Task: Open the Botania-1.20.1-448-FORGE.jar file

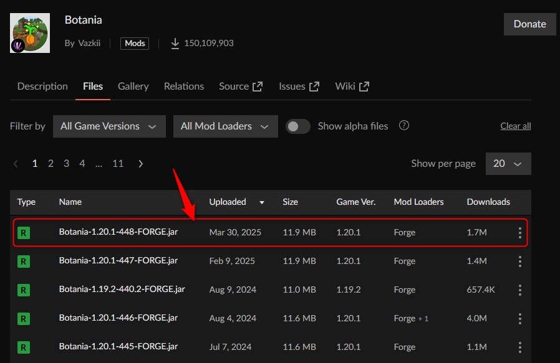Action: [x=118, y=232]
